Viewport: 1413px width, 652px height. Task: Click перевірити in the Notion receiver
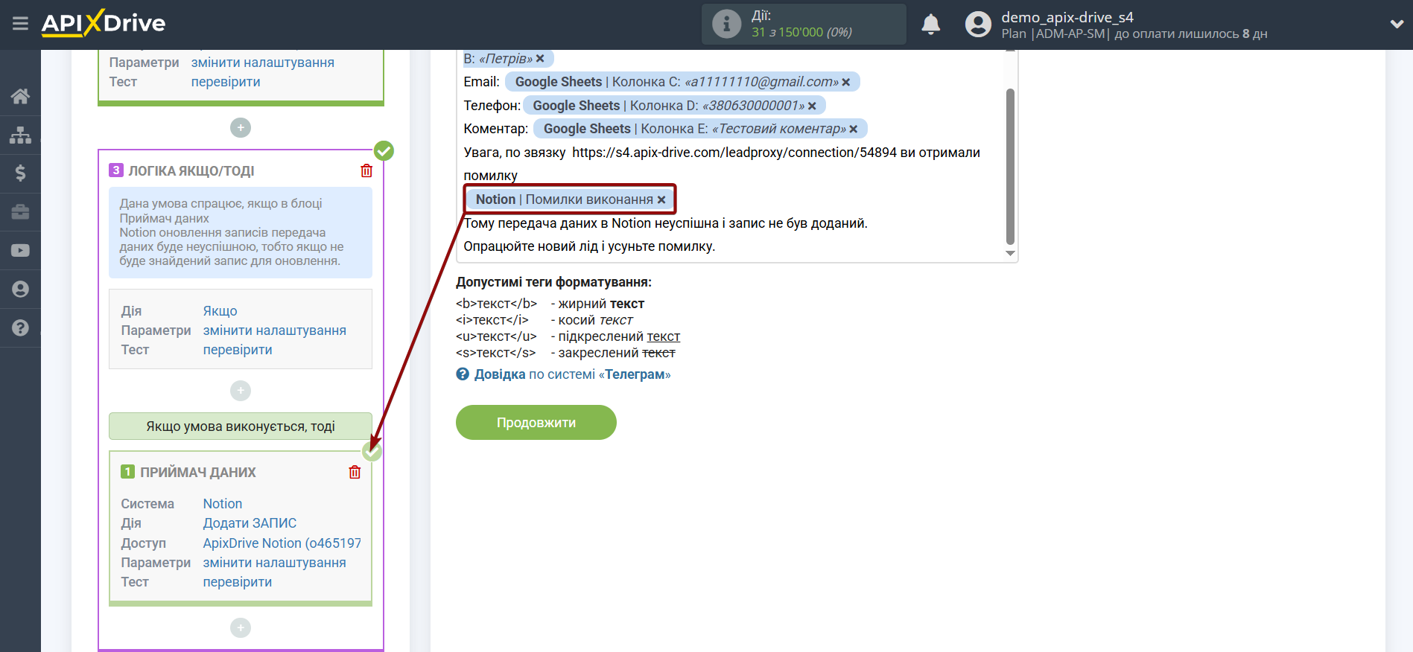tap(238, 582)
